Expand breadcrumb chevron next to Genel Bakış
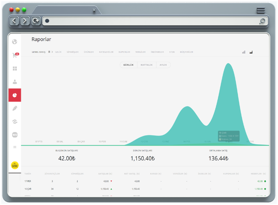 52,52
